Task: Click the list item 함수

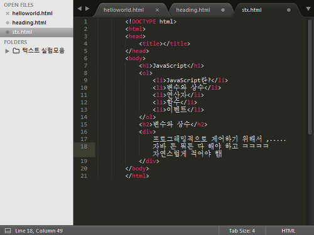Action: [x=175, y=102]
